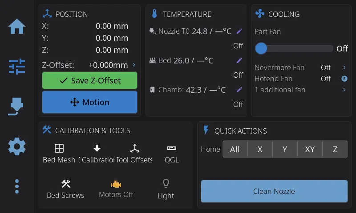The image size is (356, 213).
Task: Click the Position axes header icon
Action: (47, 14)
